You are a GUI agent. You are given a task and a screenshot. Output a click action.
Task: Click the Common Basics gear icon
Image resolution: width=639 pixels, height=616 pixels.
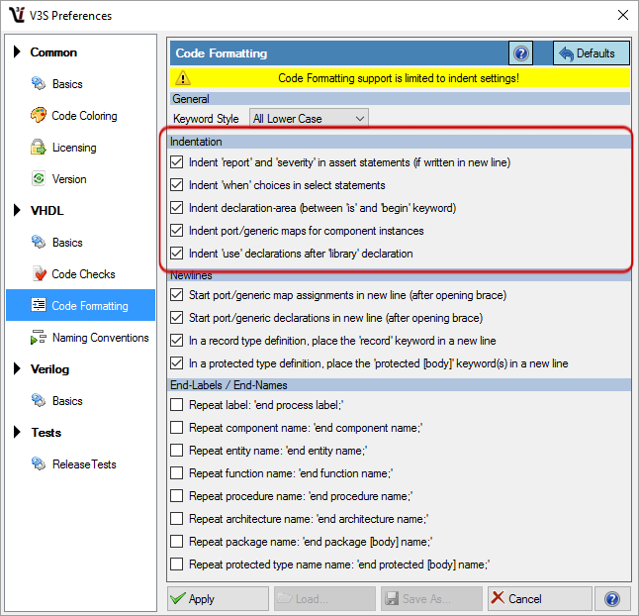pyautogui.click(x=39, y=83)
